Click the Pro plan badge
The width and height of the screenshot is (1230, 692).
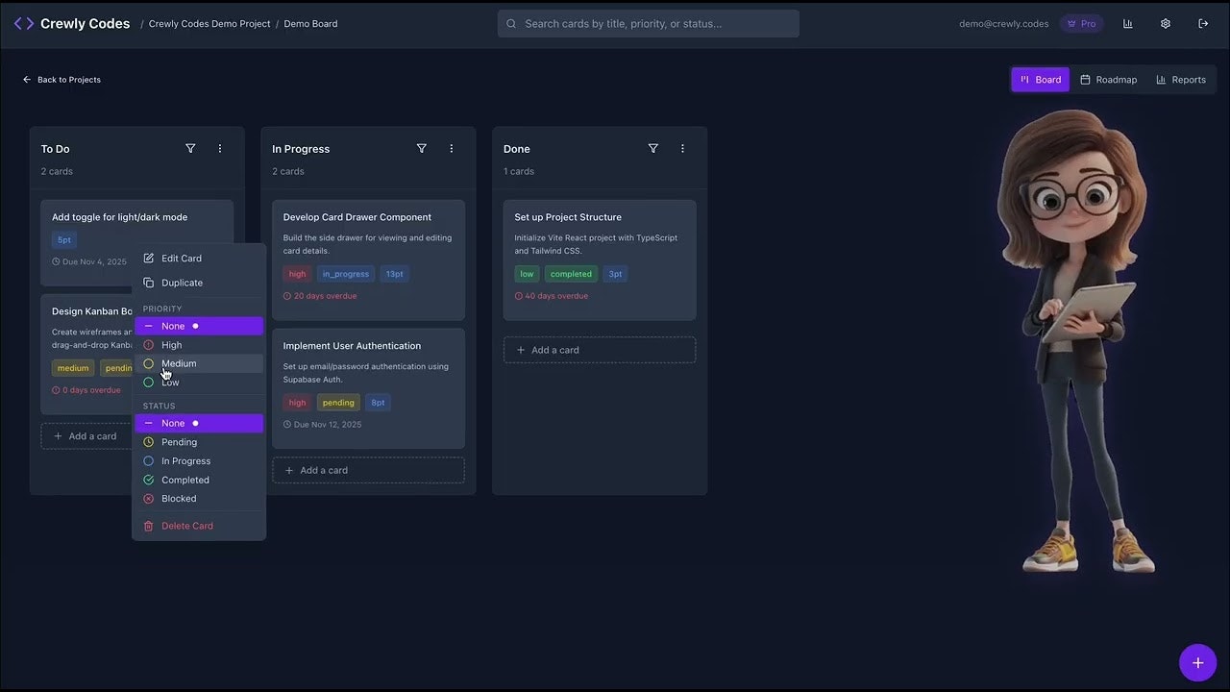pyautogui.click(x=1082, y=23)
